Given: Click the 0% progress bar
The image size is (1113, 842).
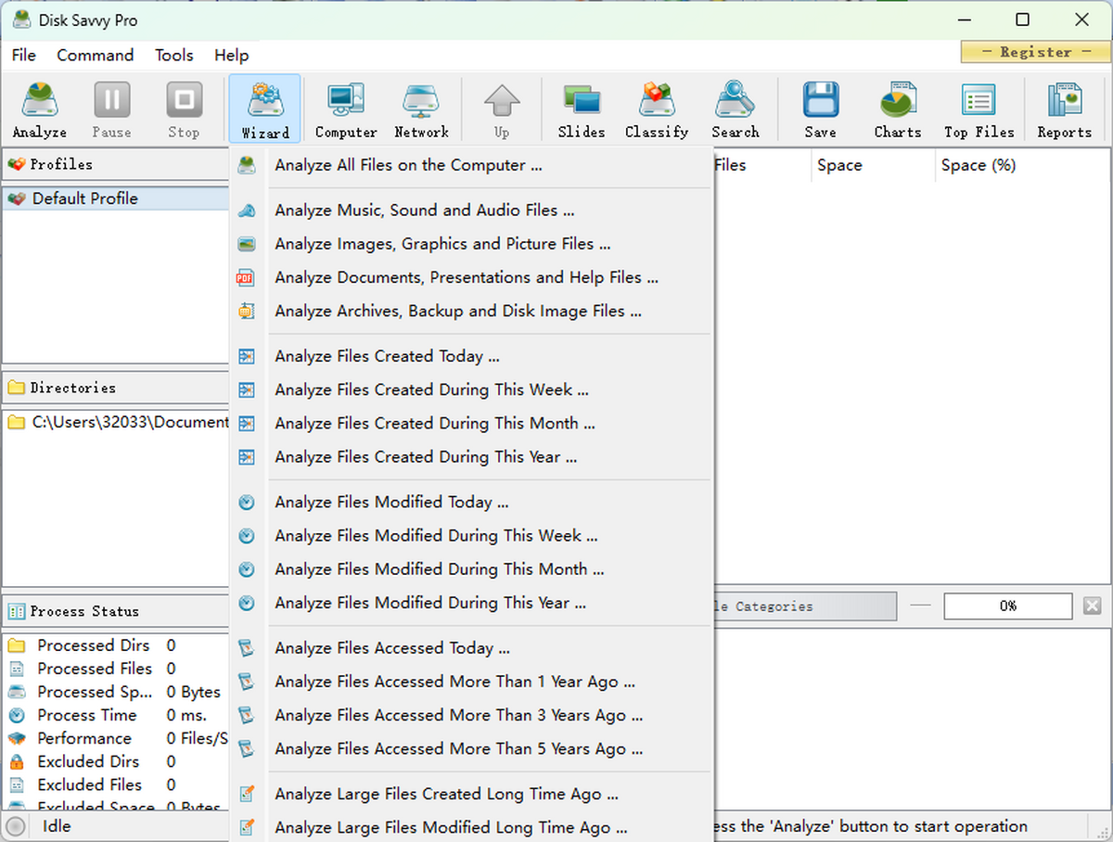Looking at the screenshot, I should tap(1007, 606).
